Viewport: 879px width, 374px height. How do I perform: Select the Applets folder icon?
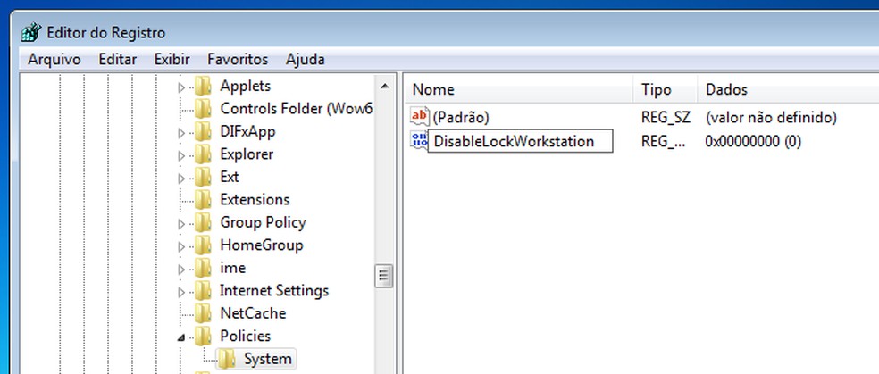coord(204,87)
